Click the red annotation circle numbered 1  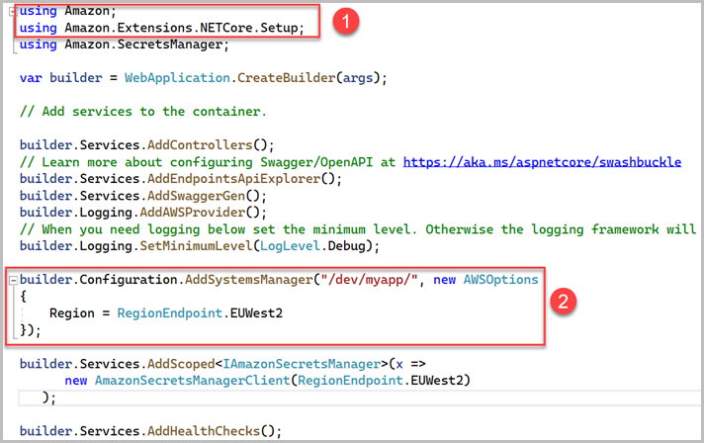[x=342, y=23]
